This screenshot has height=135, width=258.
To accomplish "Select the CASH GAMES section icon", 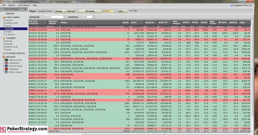I will coord(4,17).
